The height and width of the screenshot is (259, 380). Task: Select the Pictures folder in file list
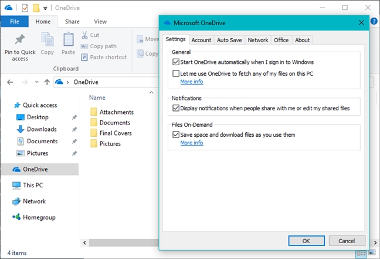click(106, 144)
